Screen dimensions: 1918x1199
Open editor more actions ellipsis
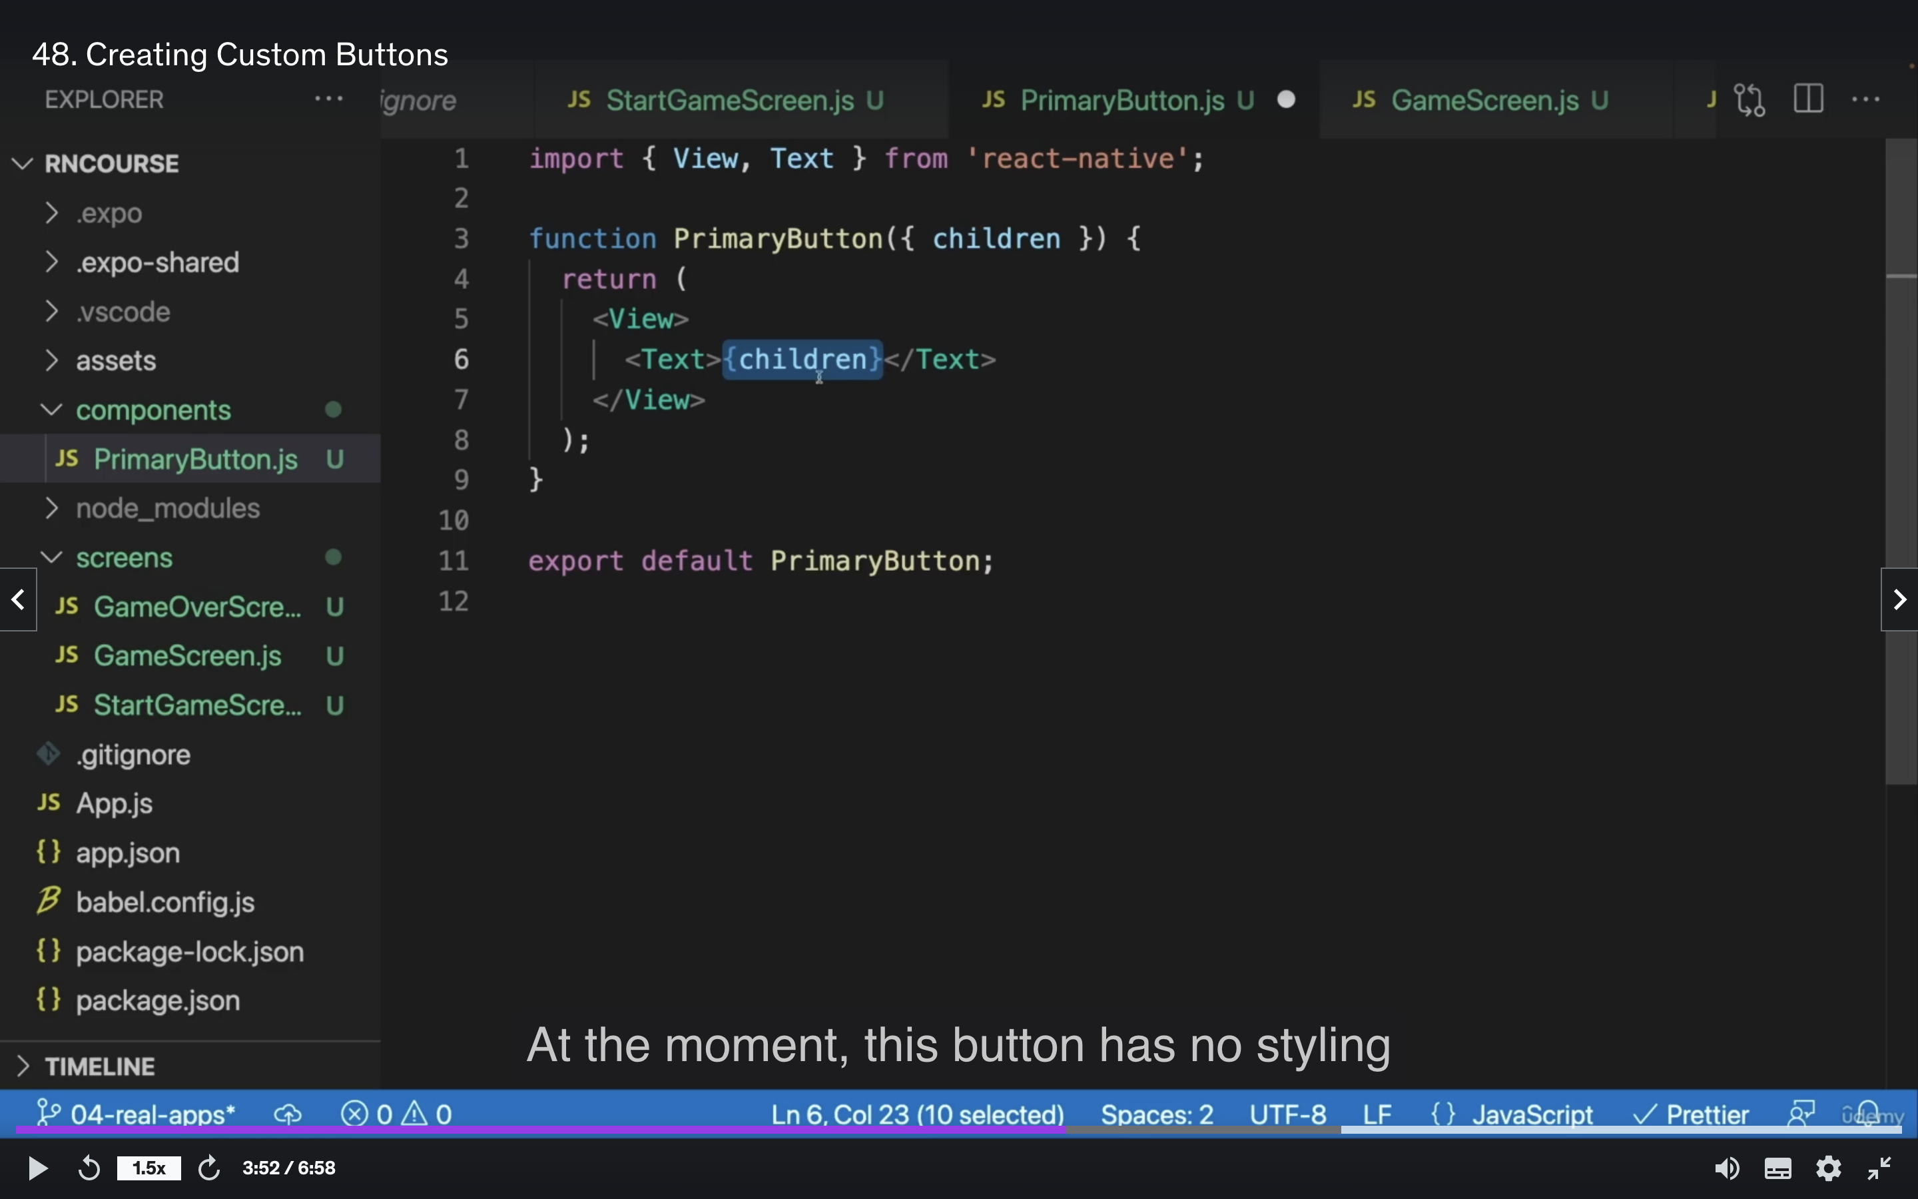(1865, 99)
